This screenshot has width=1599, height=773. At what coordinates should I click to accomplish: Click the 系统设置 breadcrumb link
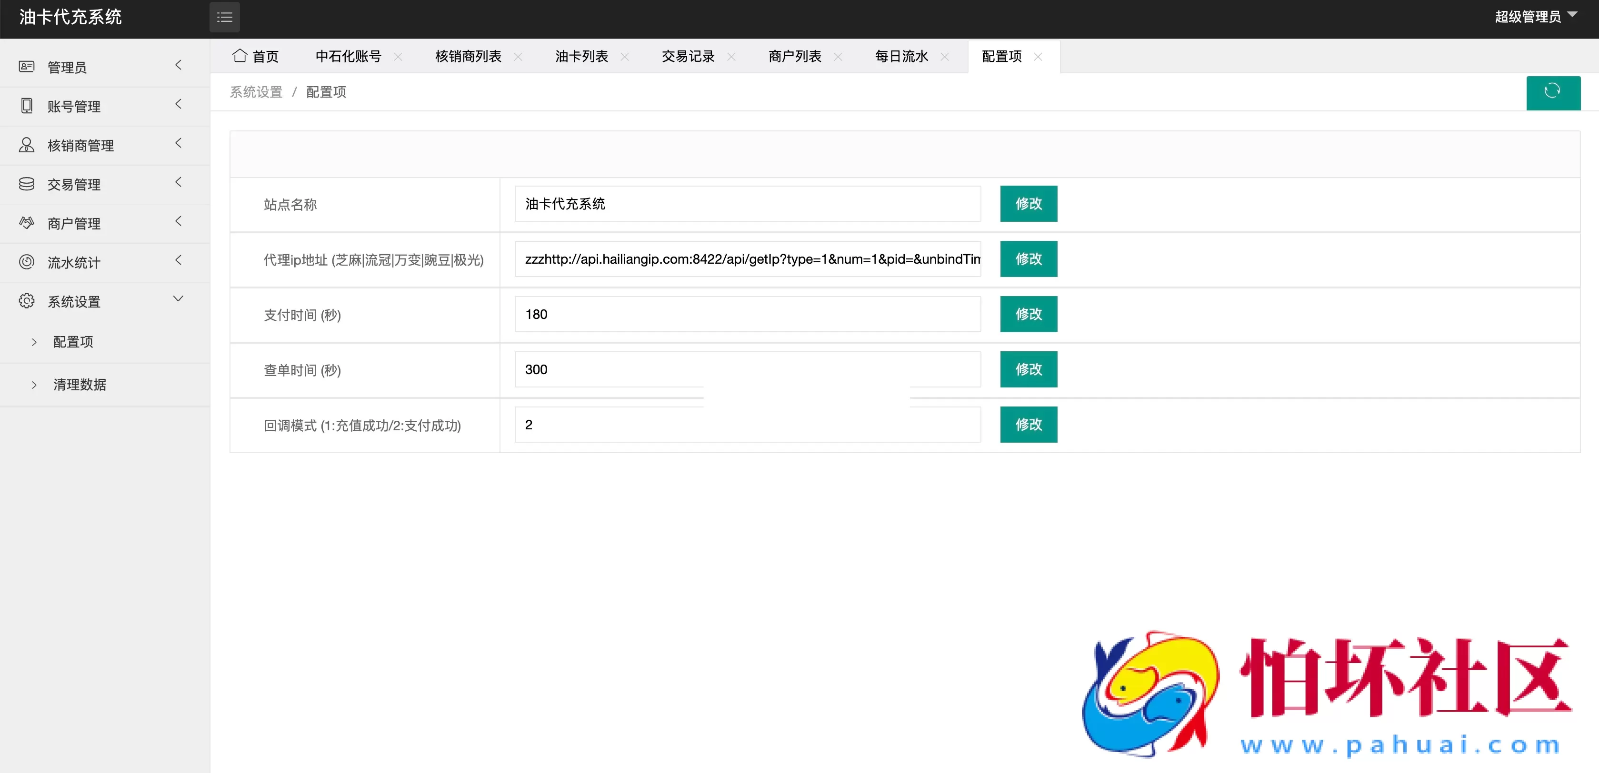click(x=255, y=91)
